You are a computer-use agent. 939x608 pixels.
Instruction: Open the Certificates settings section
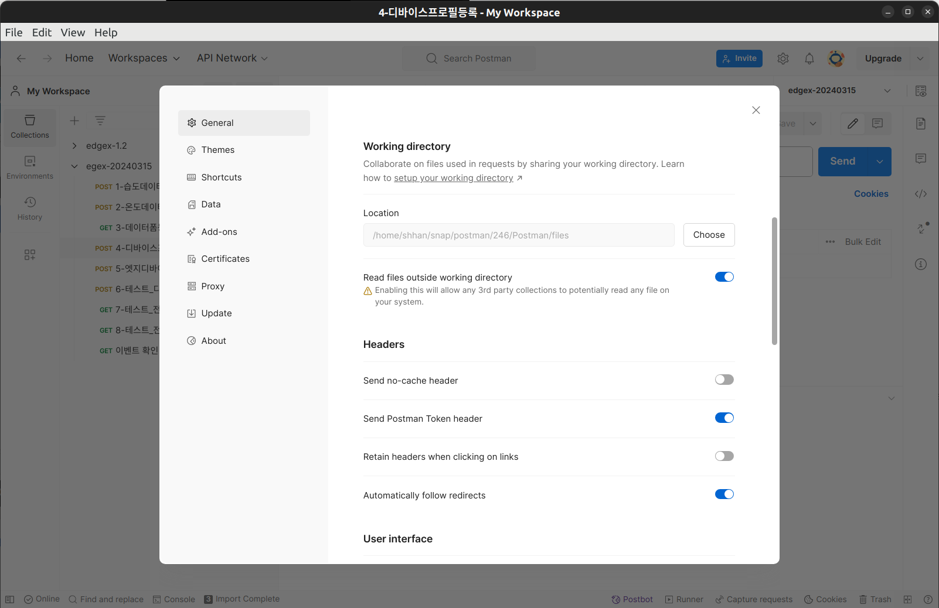pos(244,259)
